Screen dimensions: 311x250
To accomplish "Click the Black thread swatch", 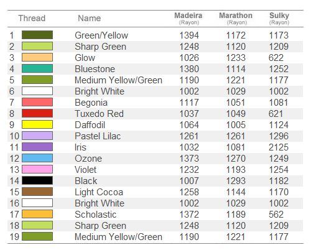I will point(37,180).
